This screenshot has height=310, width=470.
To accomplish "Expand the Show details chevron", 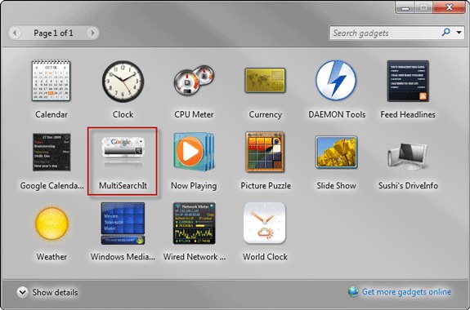I will coord(23,292).
